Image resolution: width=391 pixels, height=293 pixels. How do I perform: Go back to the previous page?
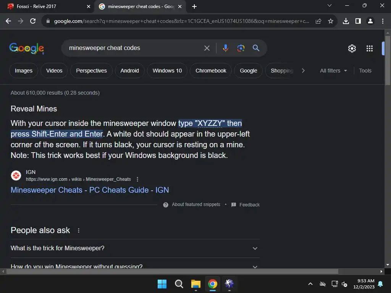click(8, 21)
